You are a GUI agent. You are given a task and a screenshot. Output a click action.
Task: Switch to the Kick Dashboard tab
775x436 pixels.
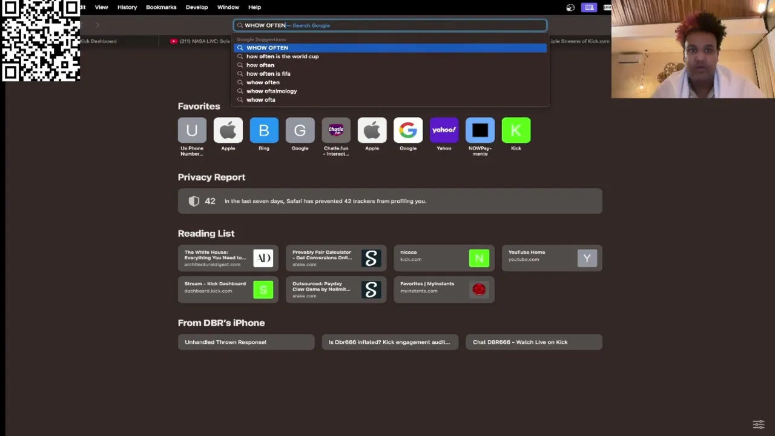point(98,41)
